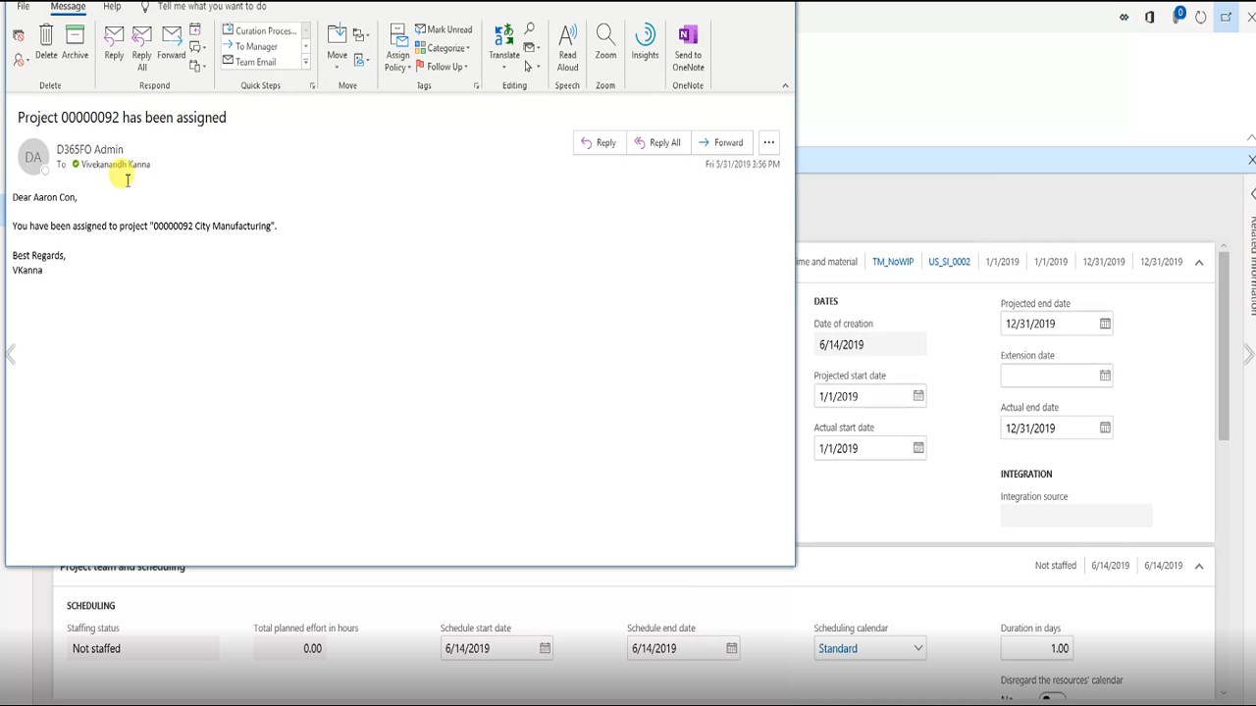Open the D365 form in a new window
The image size is (1256, 706).
pyautogui.click(x=1226, y=17)
